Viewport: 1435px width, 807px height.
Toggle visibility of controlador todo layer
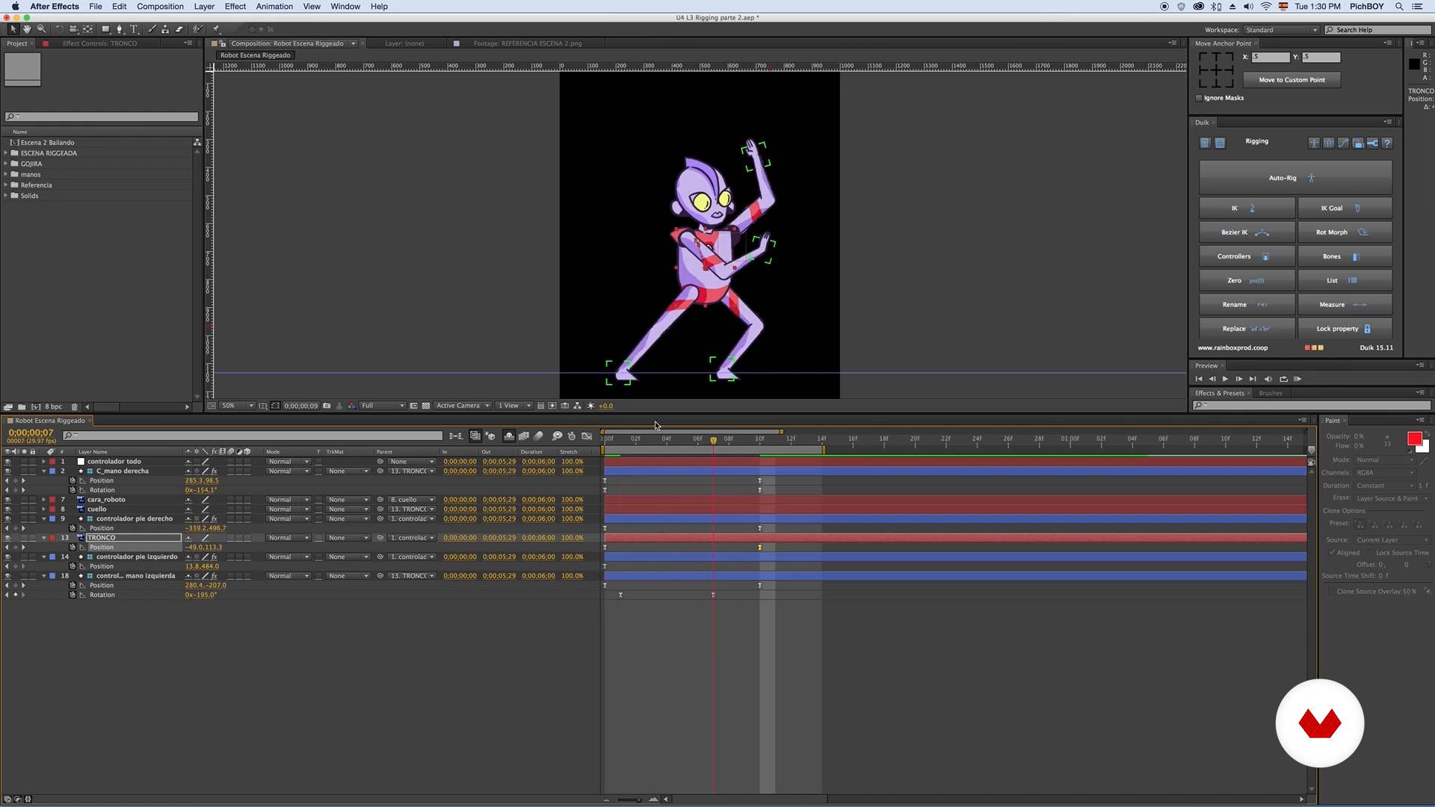7,462
